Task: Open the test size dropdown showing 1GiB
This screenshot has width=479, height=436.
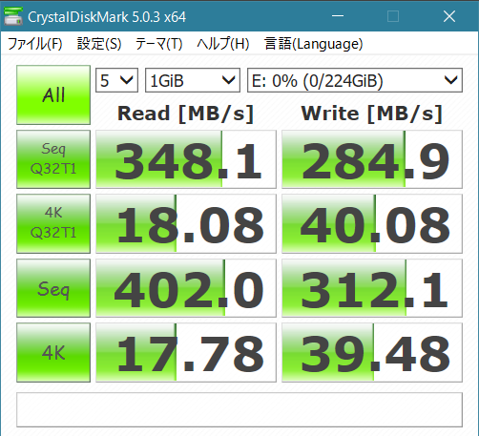Action: click(x=193, y=80)
